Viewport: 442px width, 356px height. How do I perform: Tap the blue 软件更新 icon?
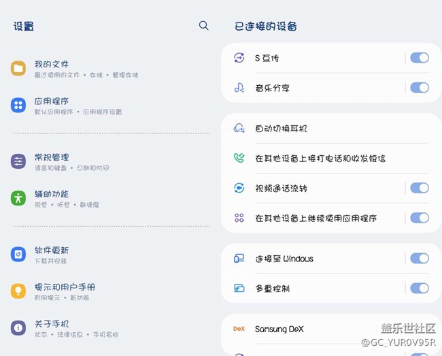[x=18, y=255]
